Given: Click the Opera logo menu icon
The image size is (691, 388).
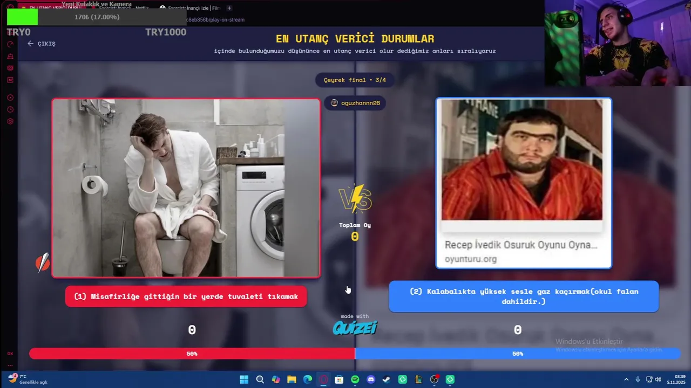Looking at the screenshot, I should [10, 8].
